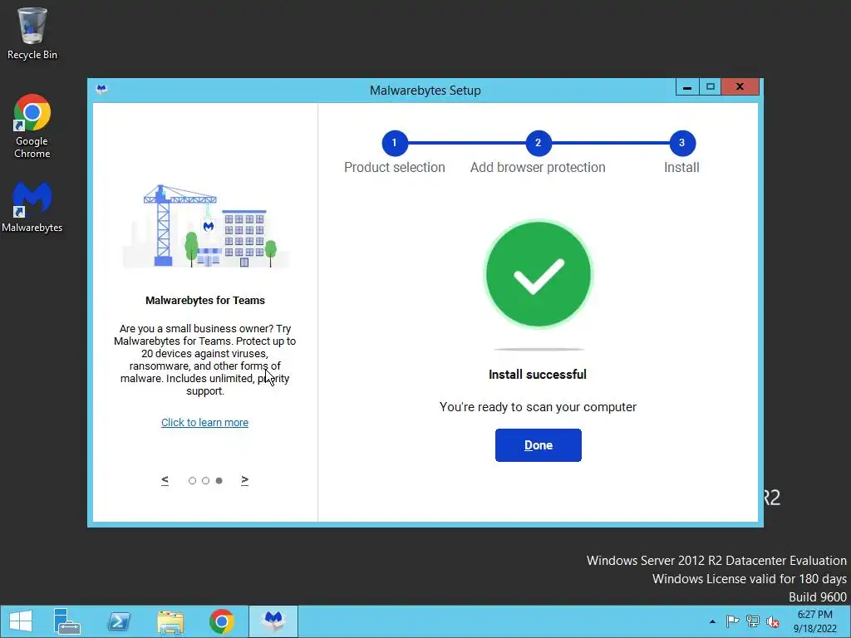Click the muted volume tray icon
This screenshot has height=638, width=851.
click(773, 621)
